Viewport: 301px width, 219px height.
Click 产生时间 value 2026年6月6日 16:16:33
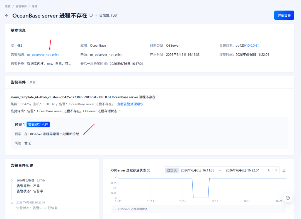coord(183,54)
